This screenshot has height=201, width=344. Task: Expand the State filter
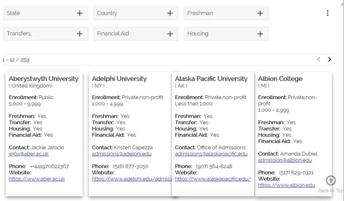[x=80, y=13]
